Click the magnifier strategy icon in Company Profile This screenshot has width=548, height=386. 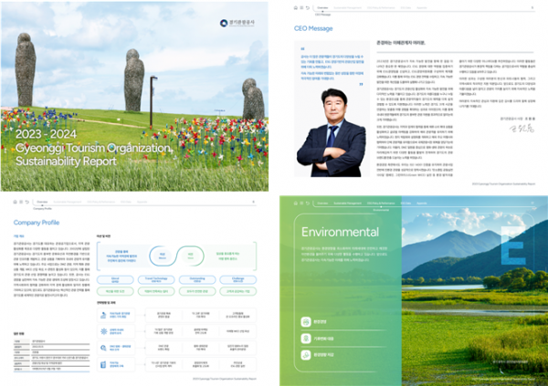103,348
